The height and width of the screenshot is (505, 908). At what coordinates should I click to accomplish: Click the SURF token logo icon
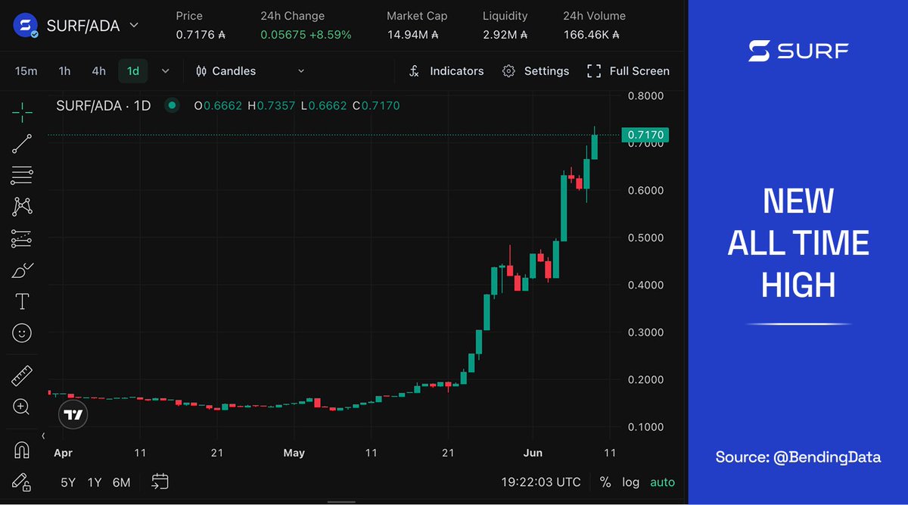tap(27, 26)
